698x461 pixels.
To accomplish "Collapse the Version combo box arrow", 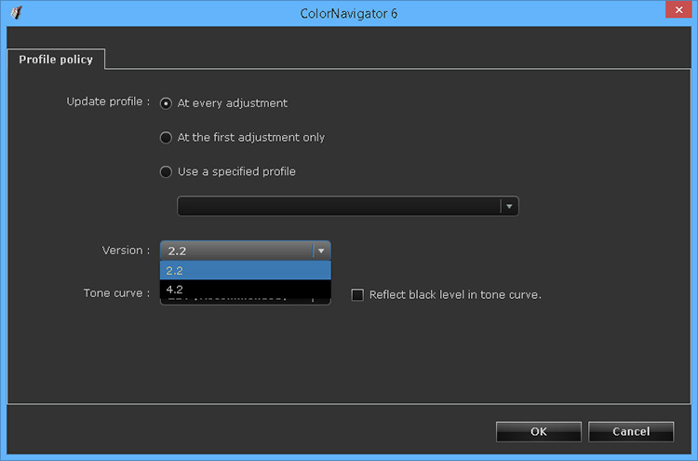I will coord(321,251).
